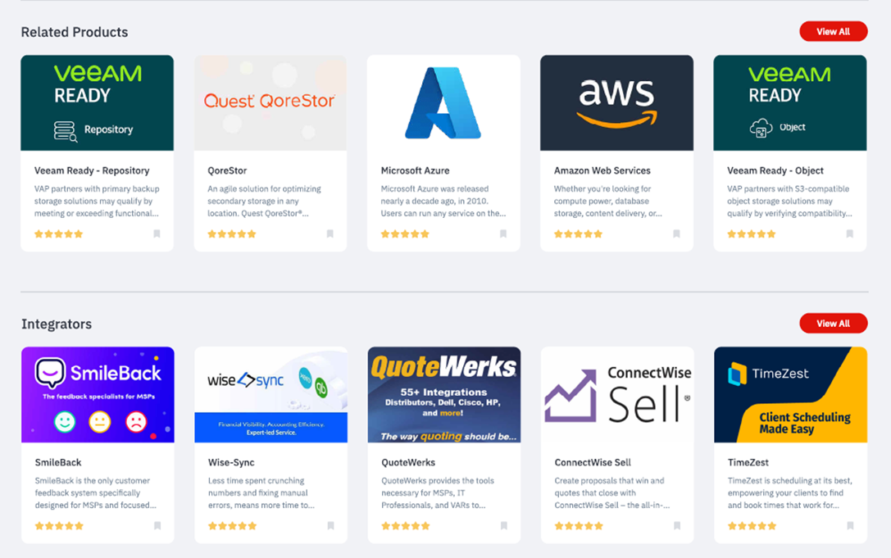
Task: Bookmark the Veeam Ready - Repository card
Action: click(157, 234)
